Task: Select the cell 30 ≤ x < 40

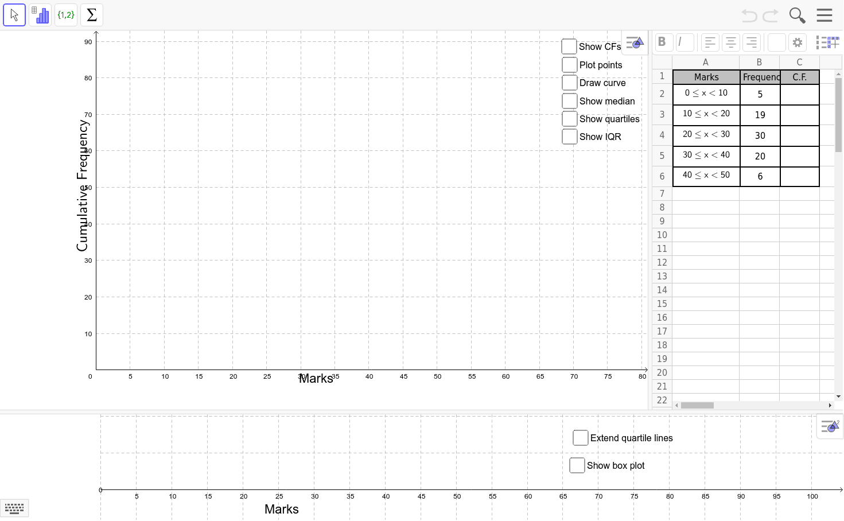Action: [706, 156]
